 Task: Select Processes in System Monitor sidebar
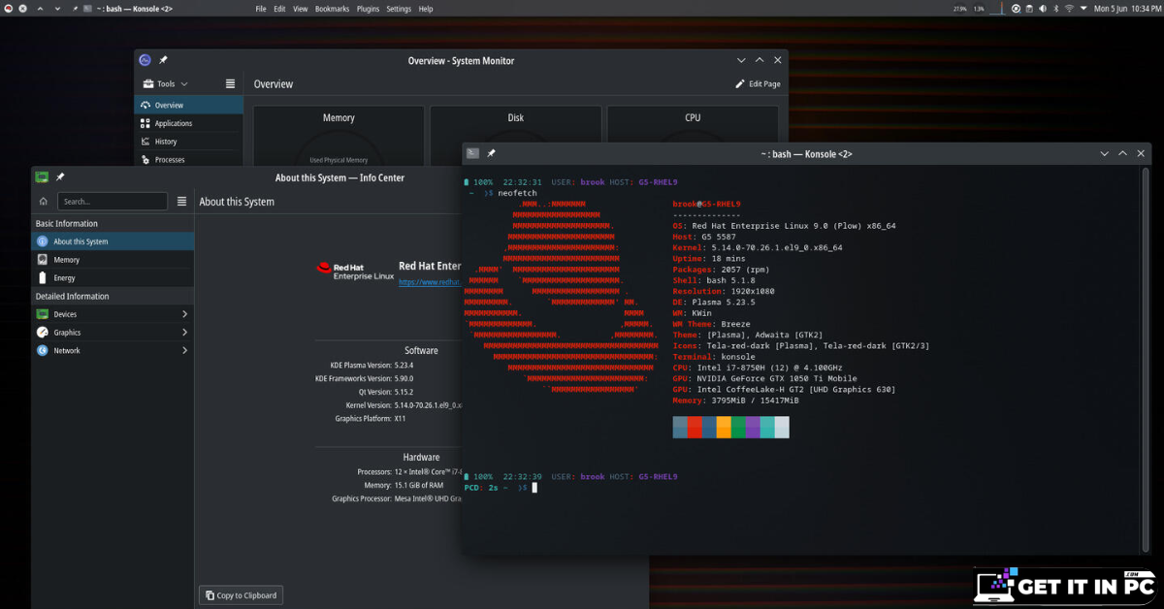pos(188,159)
